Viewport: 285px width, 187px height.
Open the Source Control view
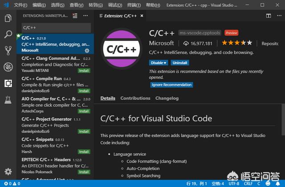coord(8,51)
